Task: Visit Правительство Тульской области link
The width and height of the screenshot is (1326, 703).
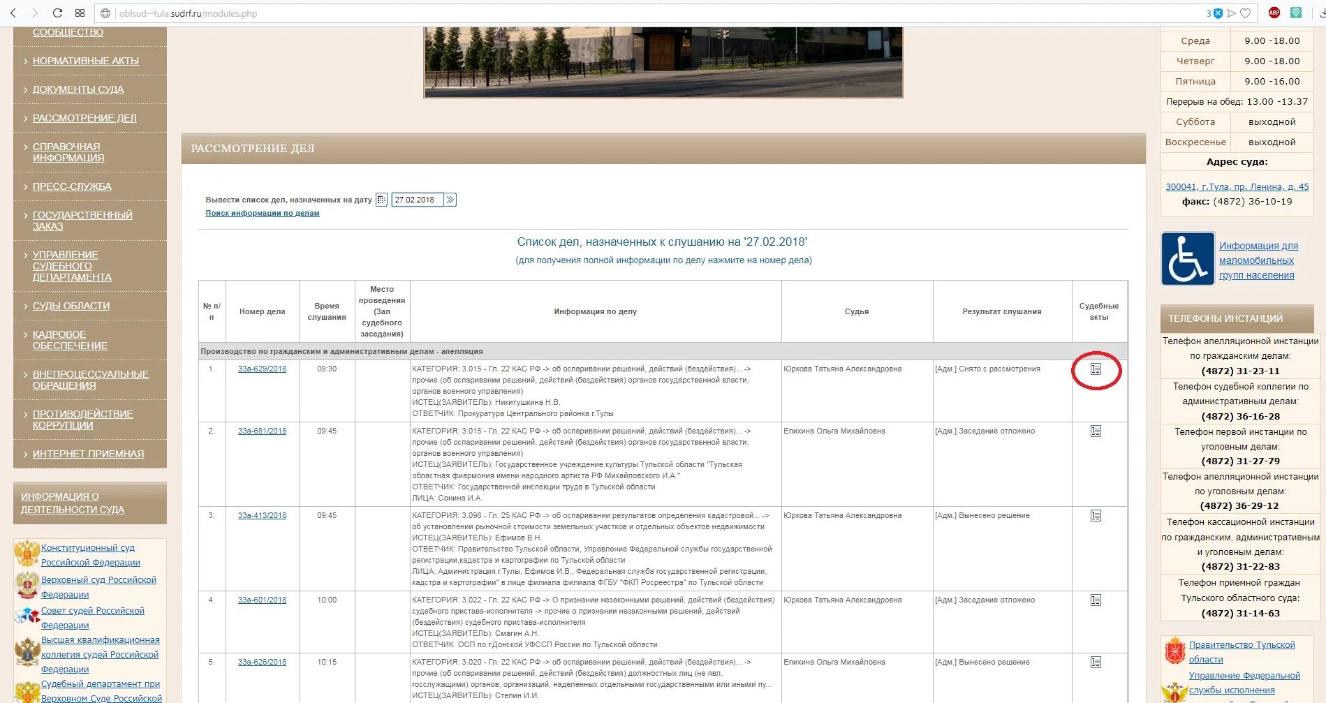Action: [1242, 652]
